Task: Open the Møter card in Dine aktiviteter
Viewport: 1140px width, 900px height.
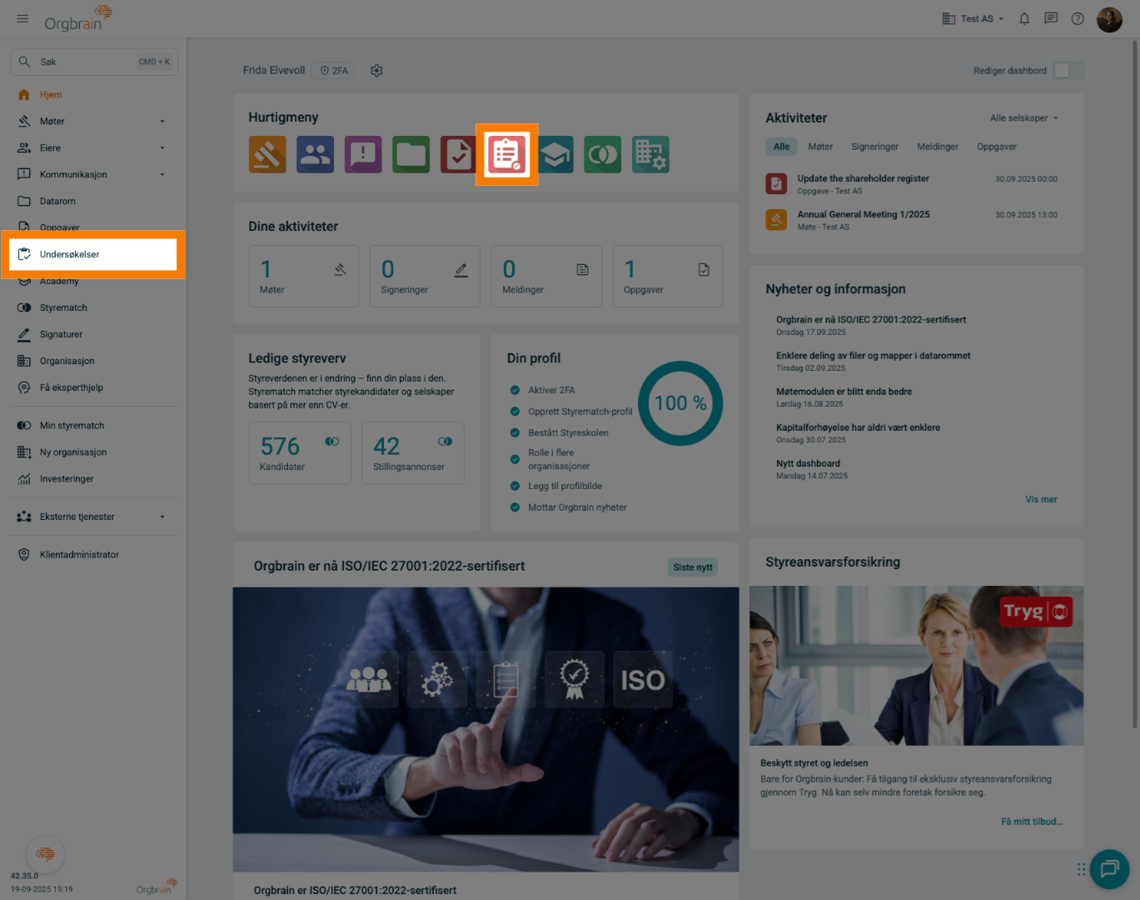Action: tap(304, 276)
